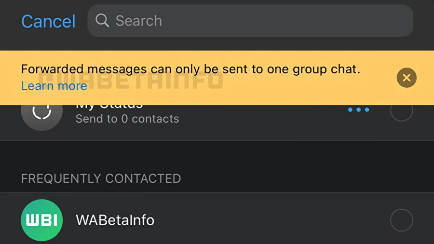Click the partially hidden My Status title
The image size is (434, 244).
coord(109,107)
